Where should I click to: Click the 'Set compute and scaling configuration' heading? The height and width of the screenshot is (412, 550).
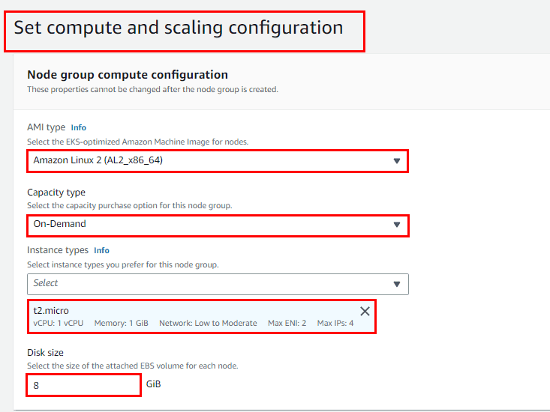pyautogui.click(x=179, y=28)
